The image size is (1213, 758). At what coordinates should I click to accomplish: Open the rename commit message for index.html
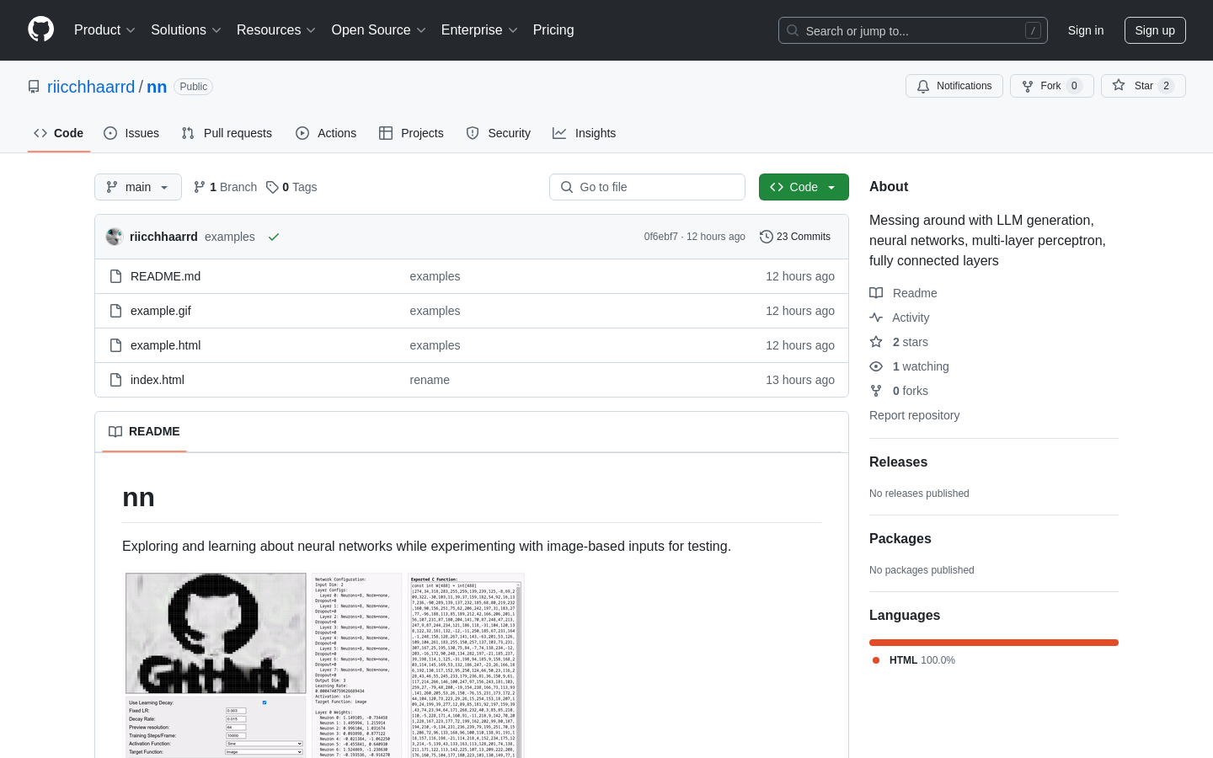click(x=430, y=380)
